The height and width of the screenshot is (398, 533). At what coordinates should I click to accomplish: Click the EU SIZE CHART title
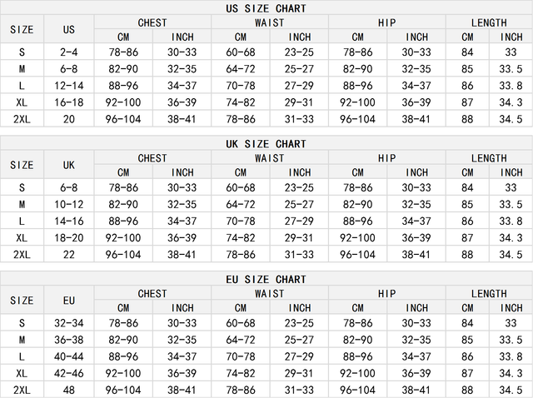[x=266, y=280]
